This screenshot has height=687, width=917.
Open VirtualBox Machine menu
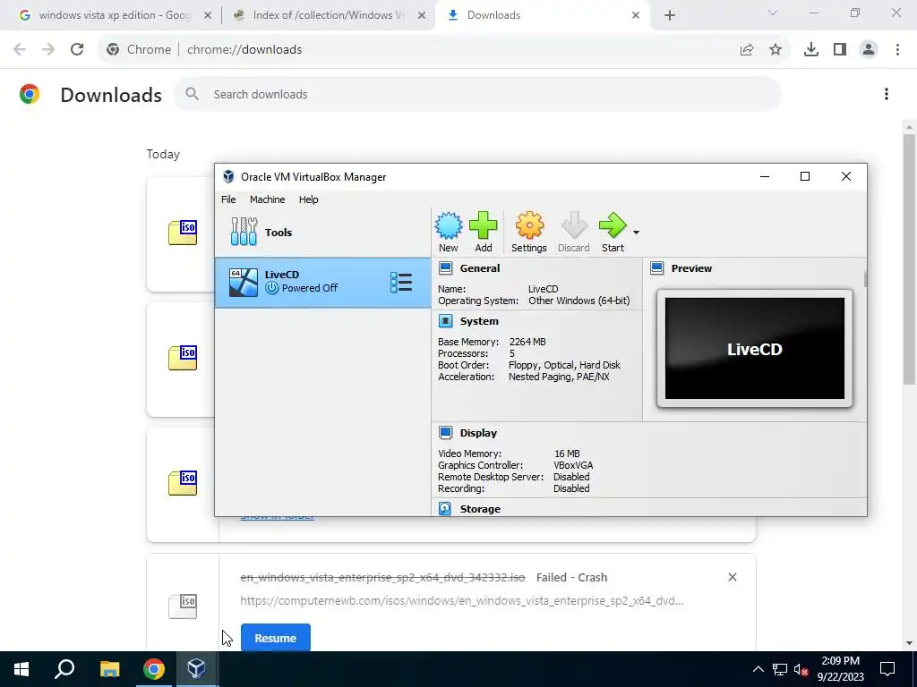click(x=267, y=199)
